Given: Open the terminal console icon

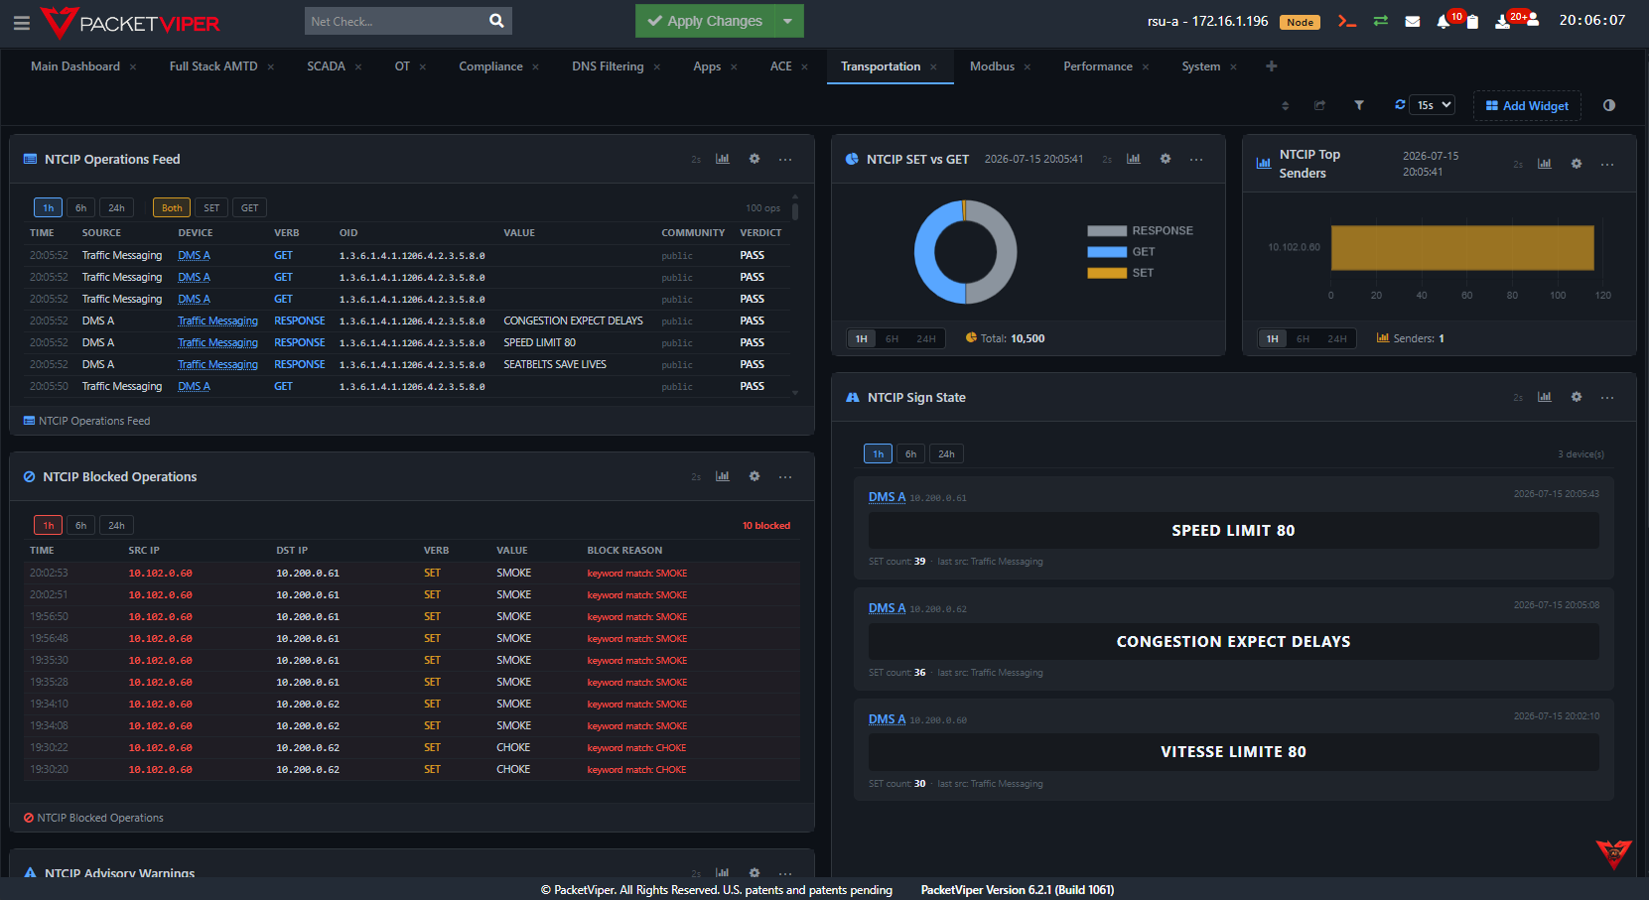Looking at the screenshot, I should tap(1346, 21).
